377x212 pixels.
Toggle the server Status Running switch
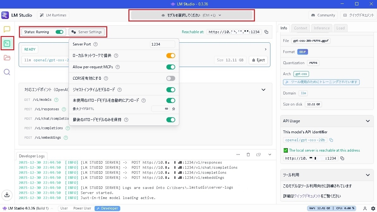pos(59,32)
